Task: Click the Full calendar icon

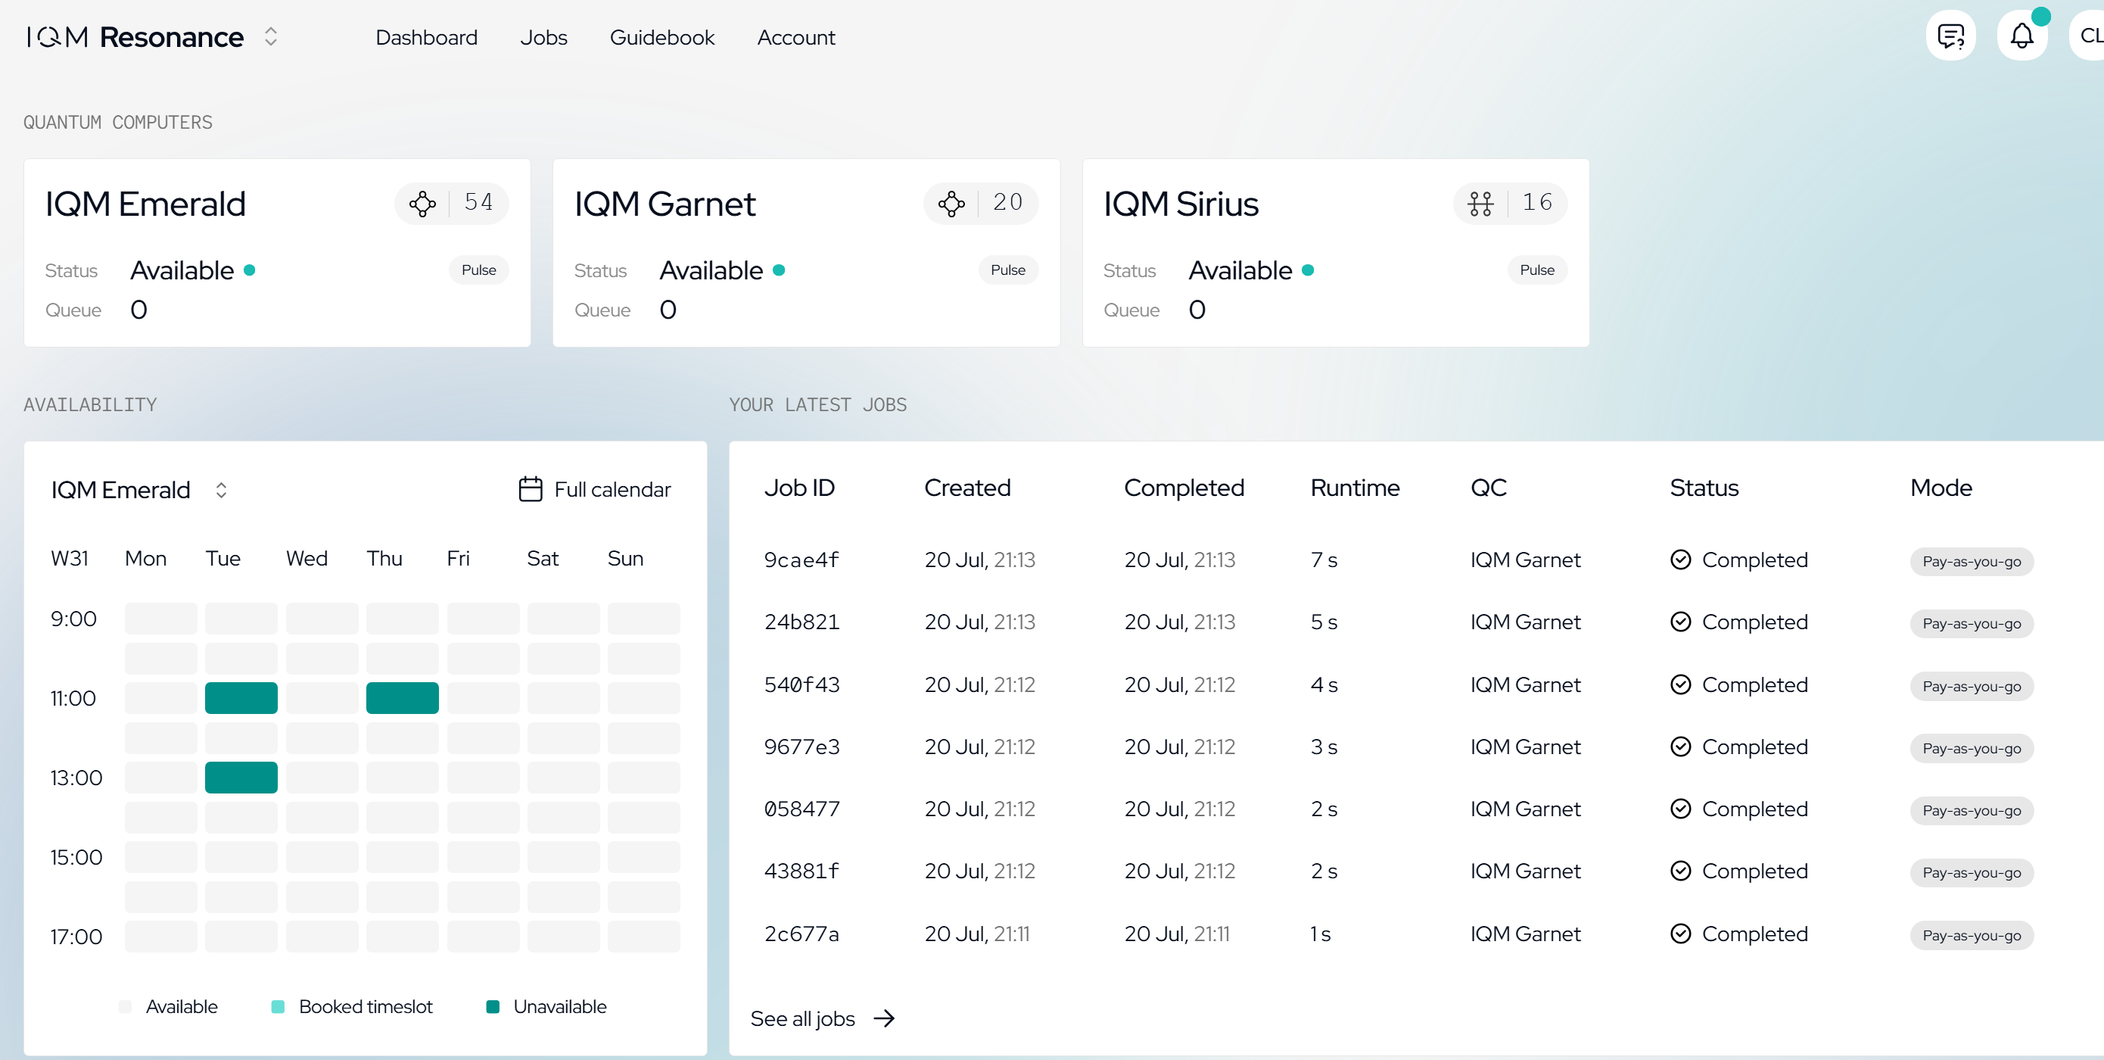Action: coord(530,490)
